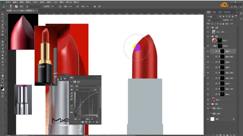The width and height of the screenshot is (243, 136).
Task: Select the Hand tool
Action: 2,76
